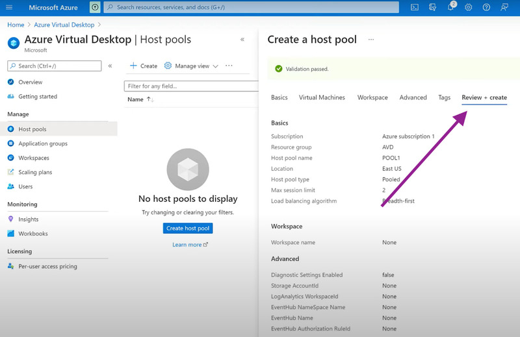This screenshot has height=337, width=520.
Task: Open Workbooks under Monitoring
Action: [33, 234]
